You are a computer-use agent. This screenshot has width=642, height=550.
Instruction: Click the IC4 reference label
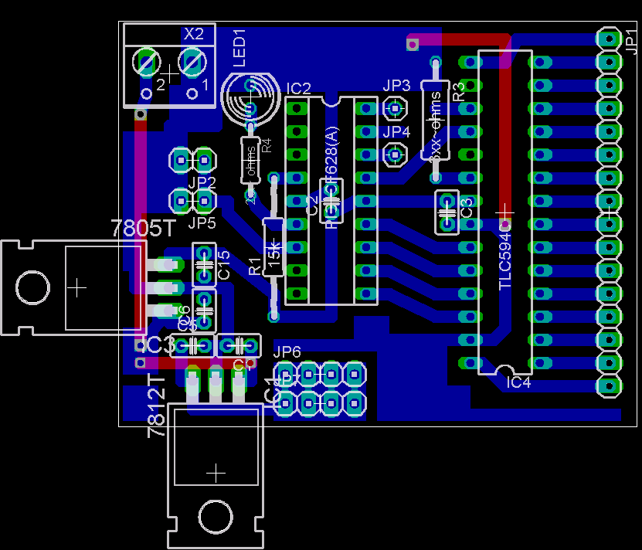click(518, 382)
